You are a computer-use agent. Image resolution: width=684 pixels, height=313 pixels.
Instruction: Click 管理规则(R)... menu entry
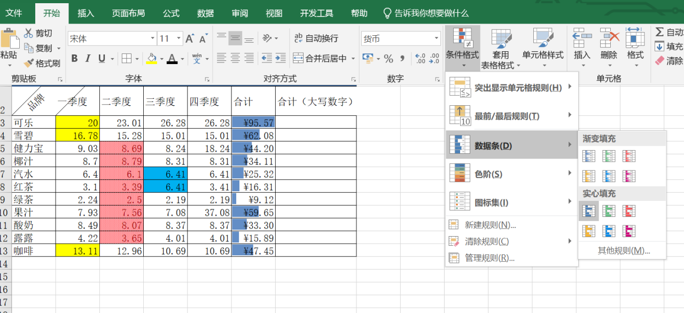click(x=512, y=258)
